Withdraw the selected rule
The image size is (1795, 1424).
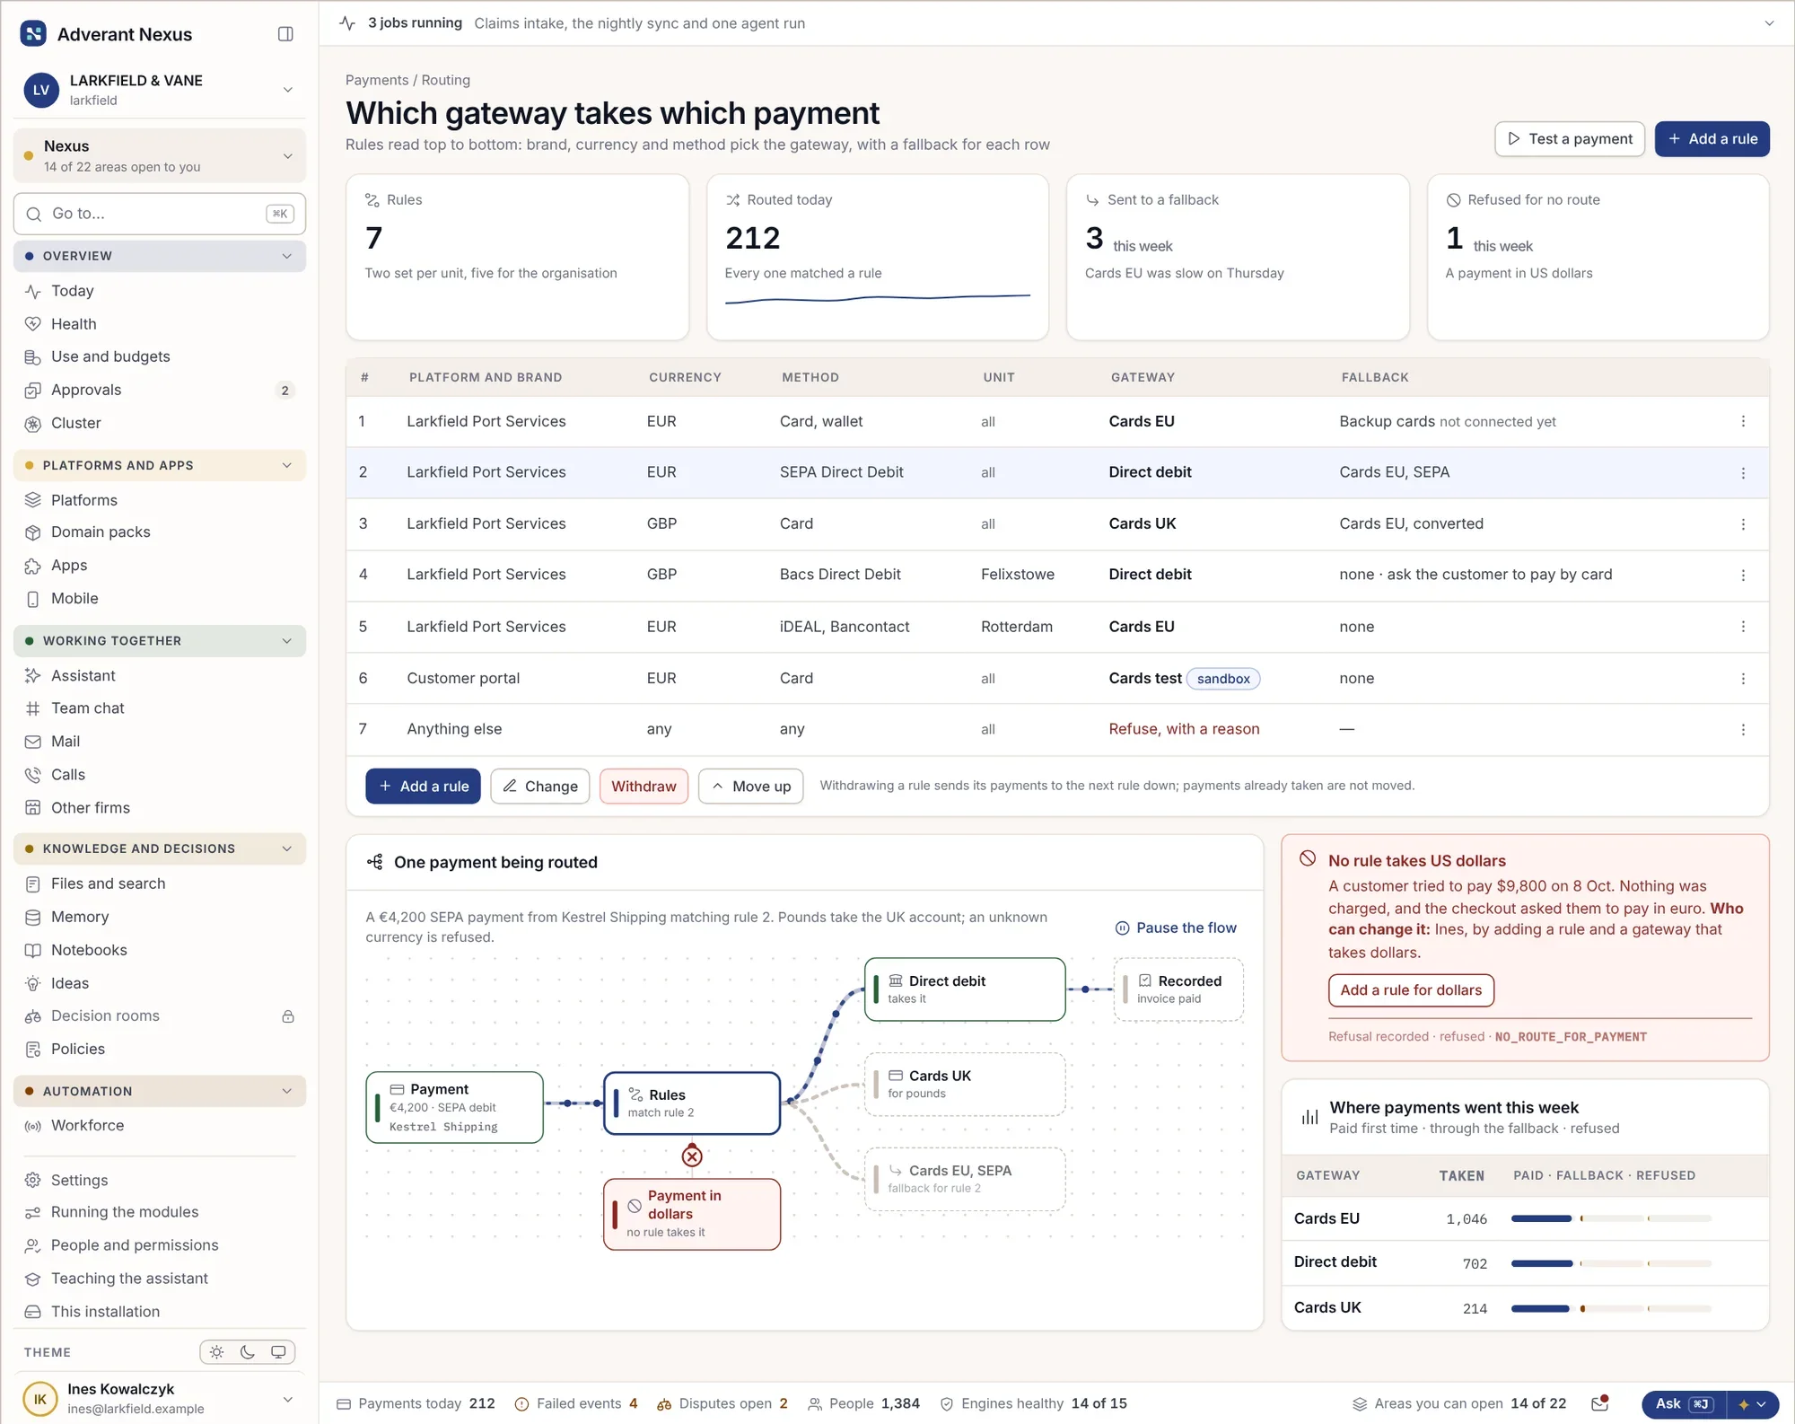point(644,787)
